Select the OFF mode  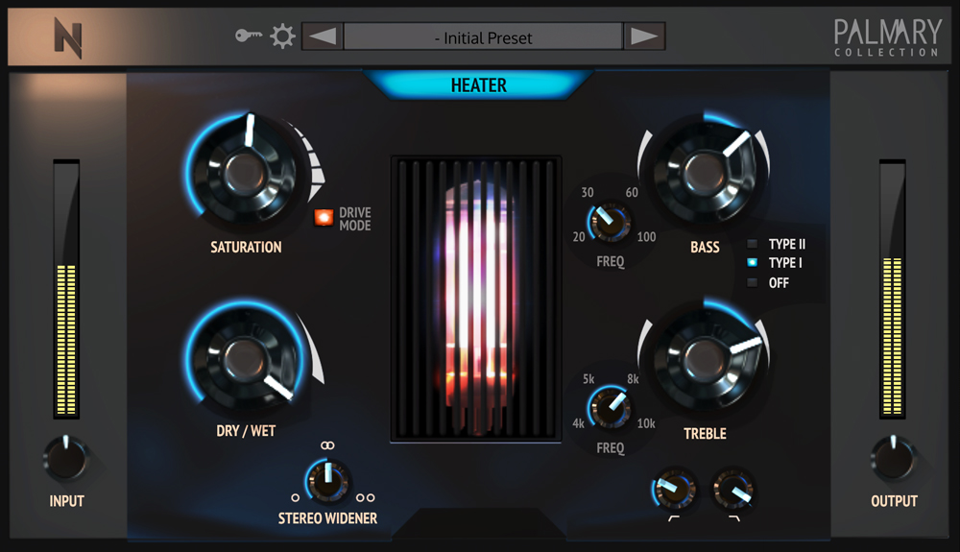pos(753,282)
